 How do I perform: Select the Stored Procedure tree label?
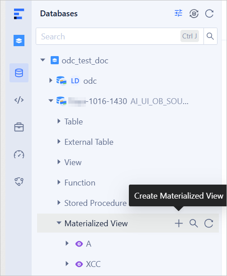click(x=95, y=203)
